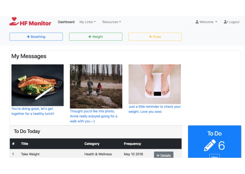Click the View button in To Do card
245x174 pixels.
tap(214, 156)
